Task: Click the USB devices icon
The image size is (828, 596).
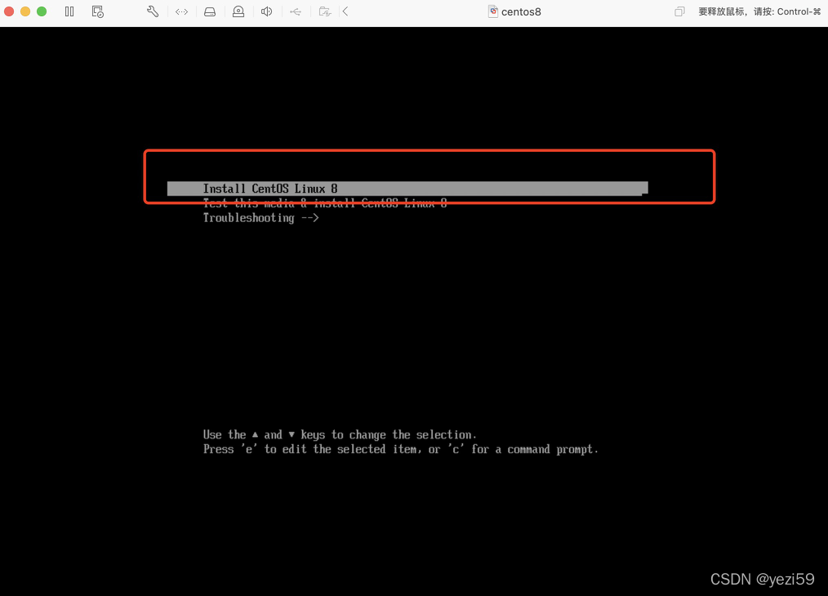Action: tap(295, 11)
